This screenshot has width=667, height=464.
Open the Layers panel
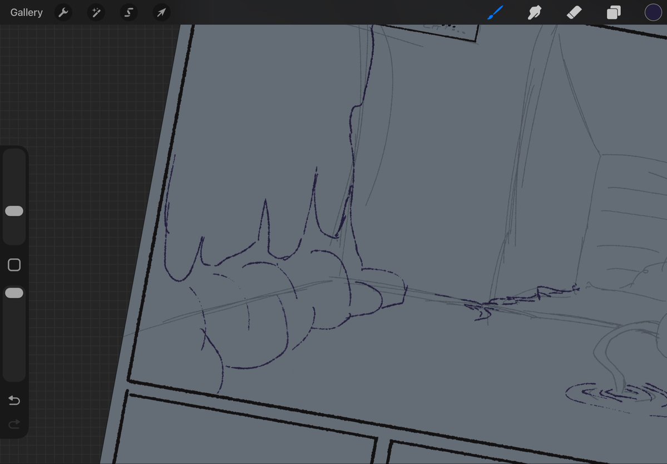point(614,12)
